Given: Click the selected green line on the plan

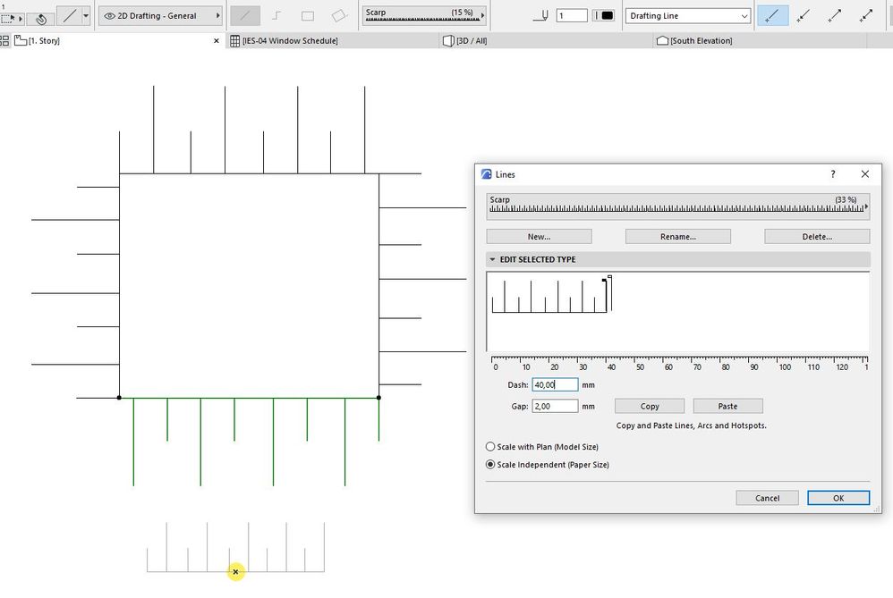Looking at the screenshot, I should pos(249,399).
